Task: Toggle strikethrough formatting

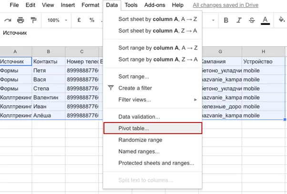Action: pyautogui.click(x=252, y=20)
